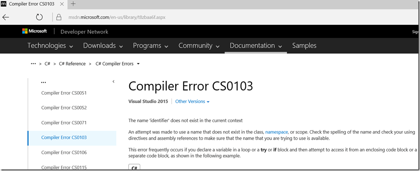
Task: Collapse the sidebar with the chevron
Action: (x=113, y=82)
